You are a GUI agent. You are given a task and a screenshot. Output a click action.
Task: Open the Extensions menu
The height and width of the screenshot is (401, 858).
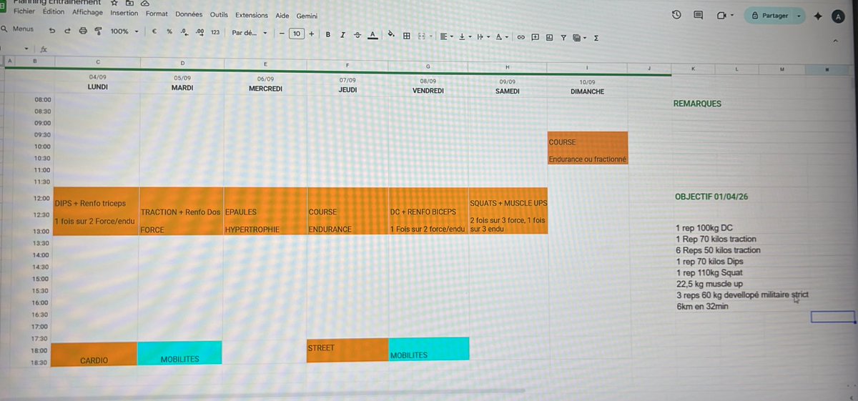(252, 15)
